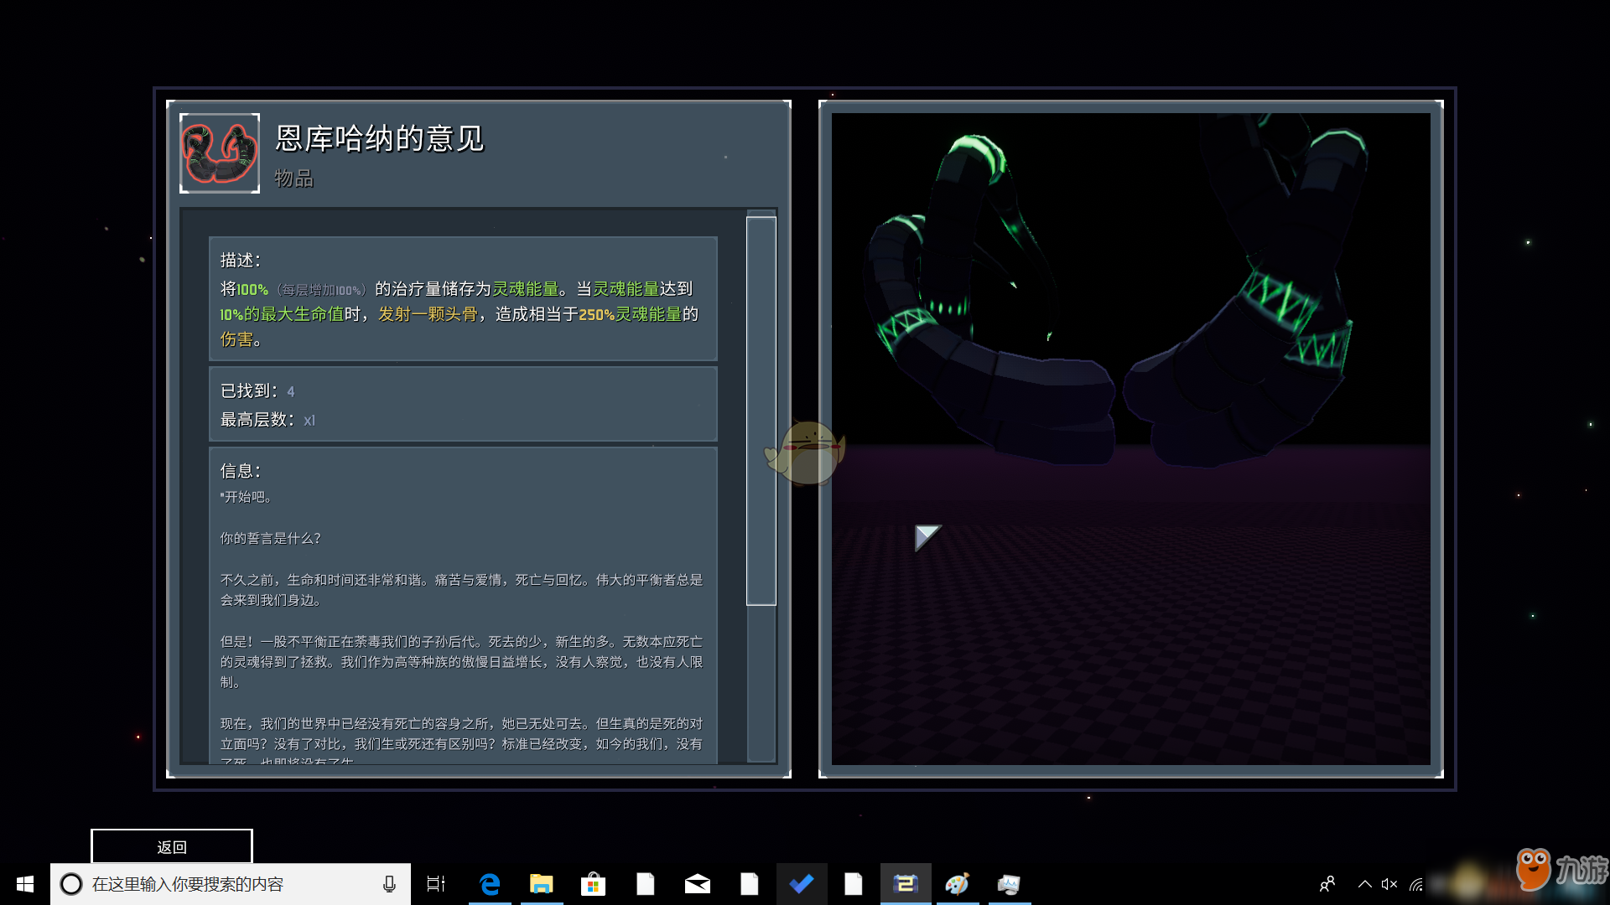
Task: Click the 最高层数 stat line
Action: pyautogui.click(x=267, y=420)
